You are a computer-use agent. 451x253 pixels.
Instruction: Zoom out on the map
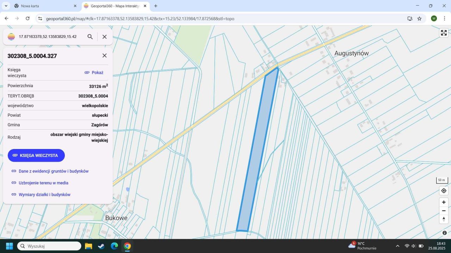pos(444,210)
